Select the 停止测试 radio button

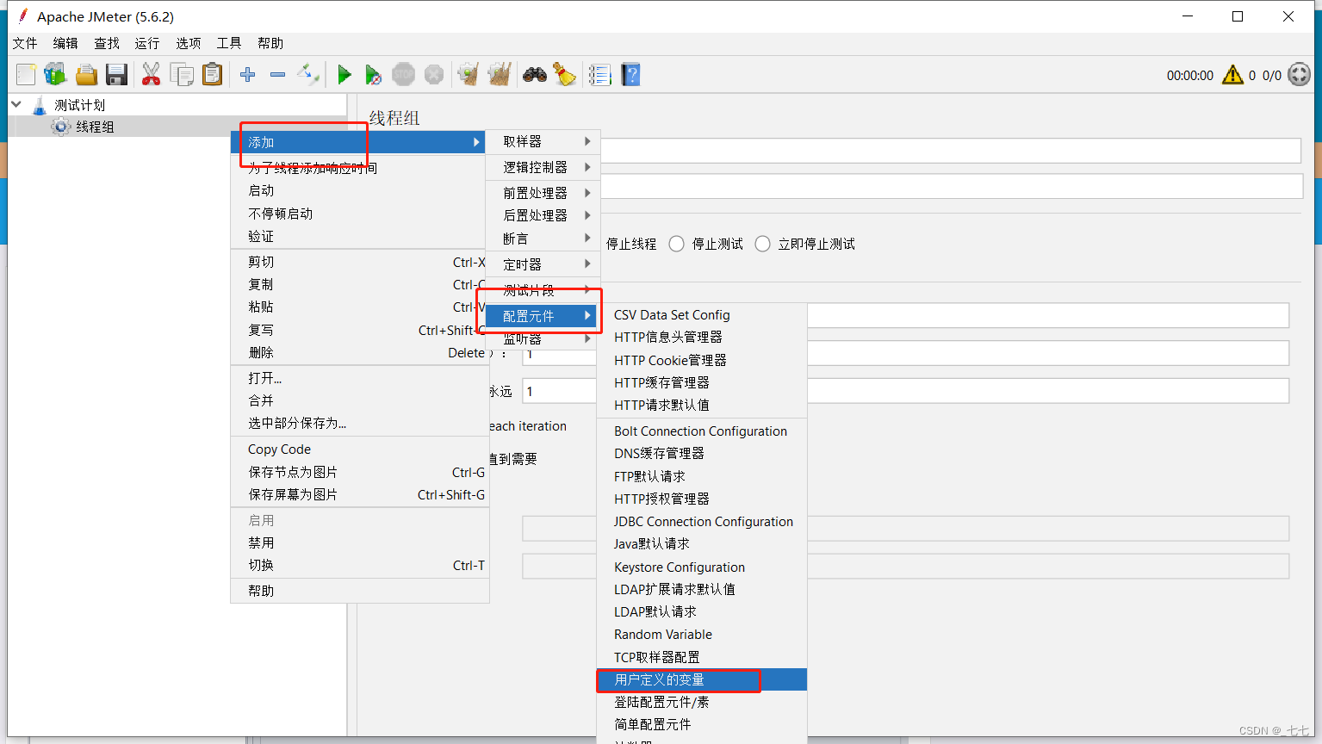click(677, 244)
